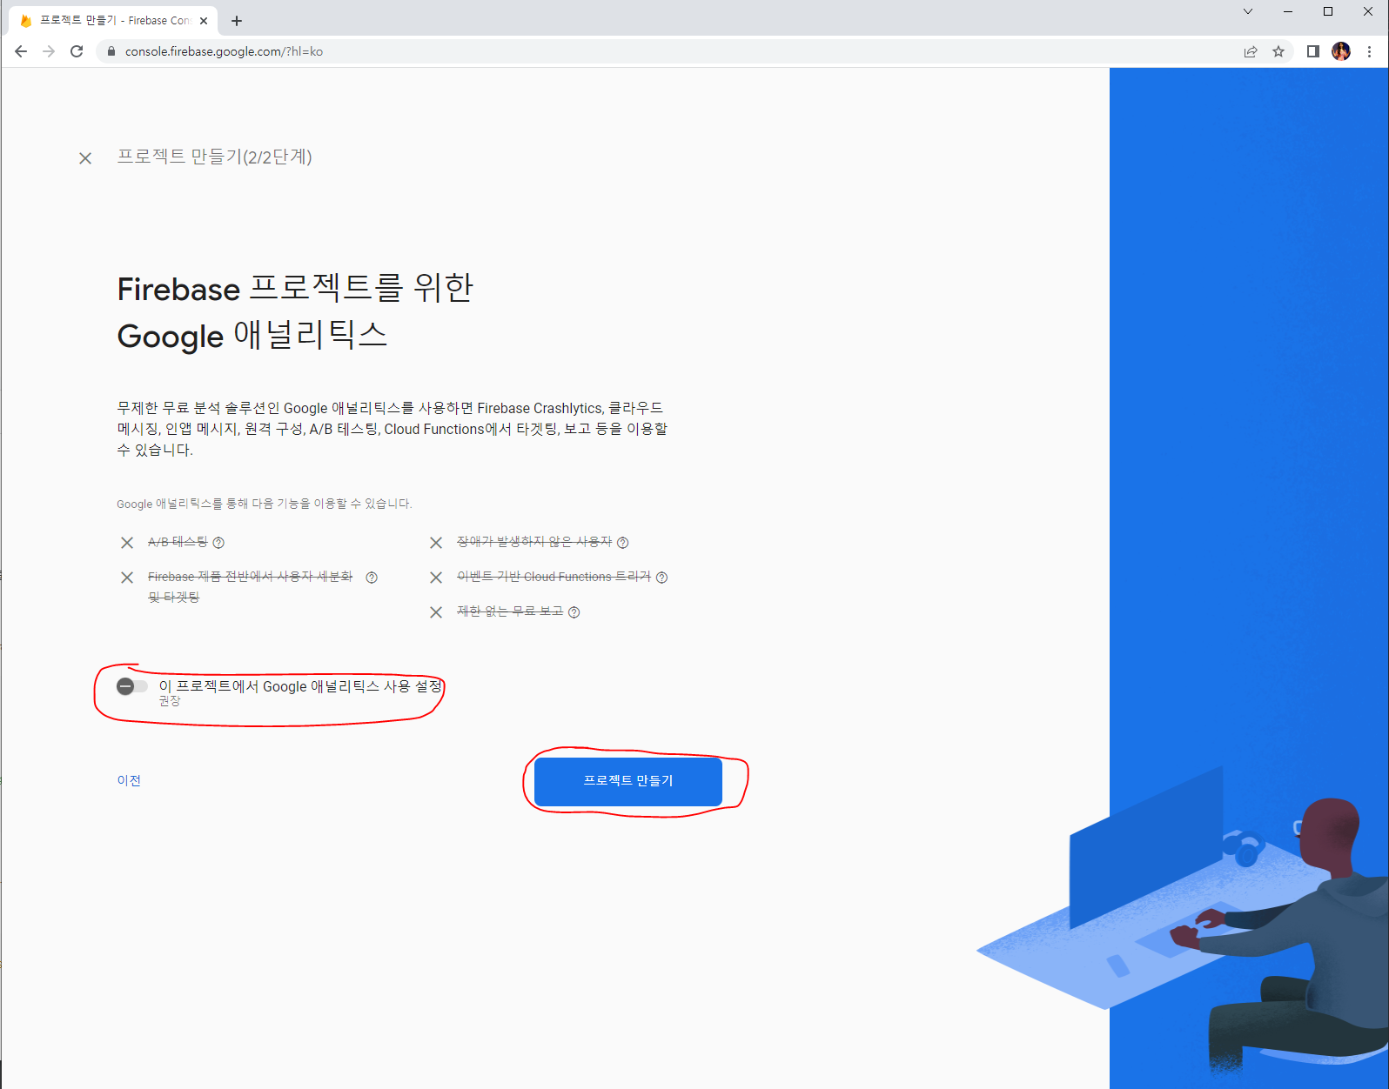
Task: Open help icon next to 제한 없는 무료 보고
Action: [x=574, y=612]
